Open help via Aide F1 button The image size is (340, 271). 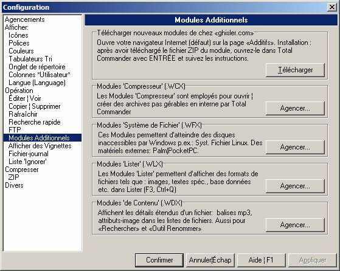pyautogui.click(x=261, y=260)
